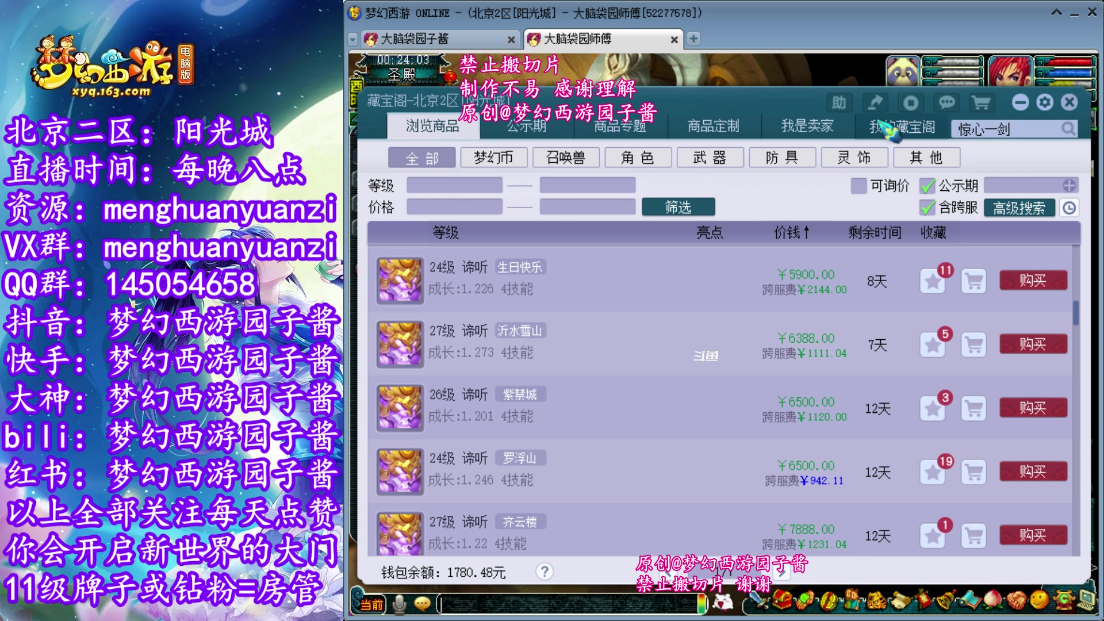1104x621 pixels.
Task: Buy the 24级 谛听 生日快乐 listing
Action: [x=1033, y=281]
